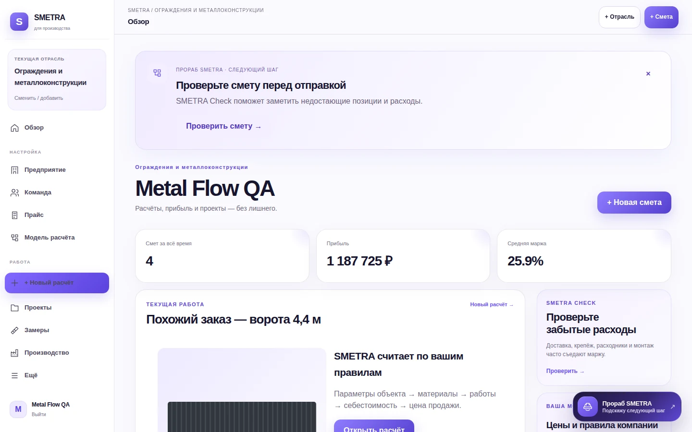Open the Проекты section

pos(57,308)
